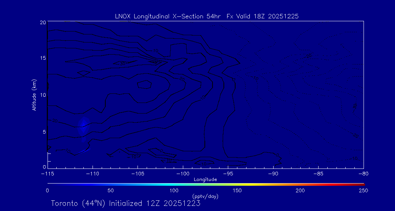Click the -100 longitude tick label

(183, 174)
